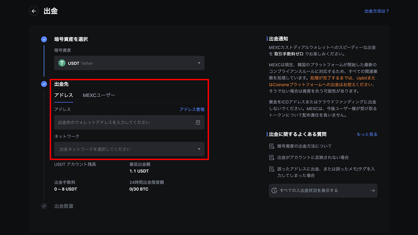Click the 出金数量 step checkmark
418x235 pixels.
(x=44, y=206)
